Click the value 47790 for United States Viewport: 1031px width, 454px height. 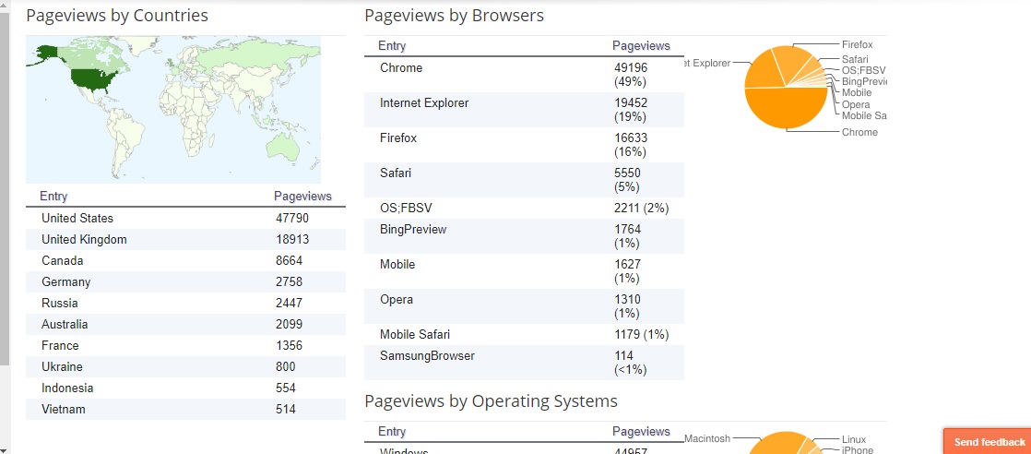click(x=292, y=219)
